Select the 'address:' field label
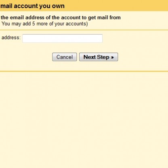The image size is (168, 168). click(x=11, y=38)
